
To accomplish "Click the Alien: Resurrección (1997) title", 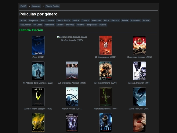I will 106,109.
